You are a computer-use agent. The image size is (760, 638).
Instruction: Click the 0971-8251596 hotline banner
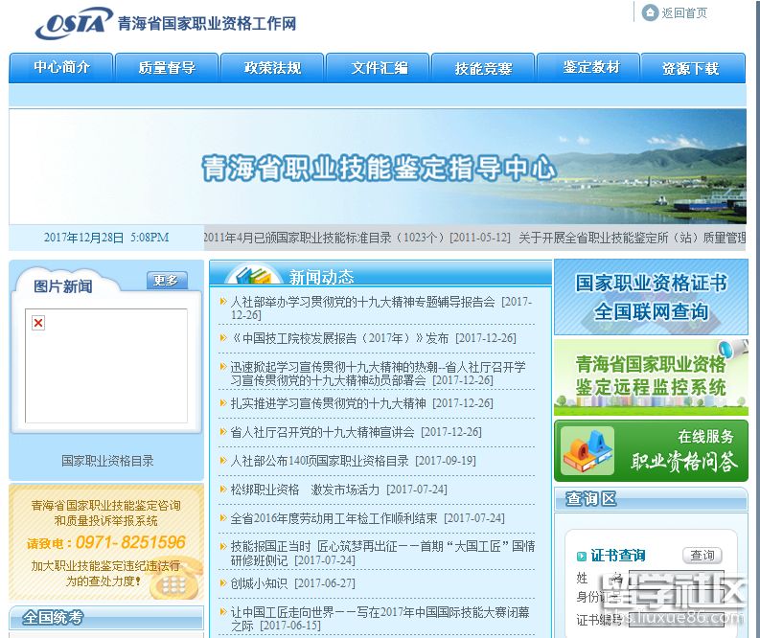tap(106, 543)
